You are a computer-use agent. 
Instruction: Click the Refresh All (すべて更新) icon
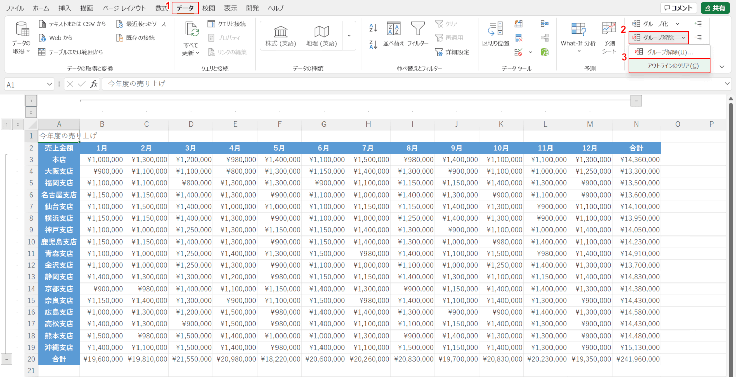coord(191,30)
